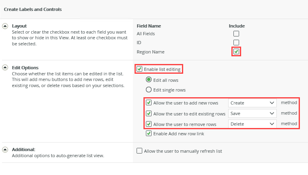Image resolution: width=308 pixels, height=175 pixels.
Task: Open the Delete method dropdown
Action: pyautogui.click(x=252, y=124)
